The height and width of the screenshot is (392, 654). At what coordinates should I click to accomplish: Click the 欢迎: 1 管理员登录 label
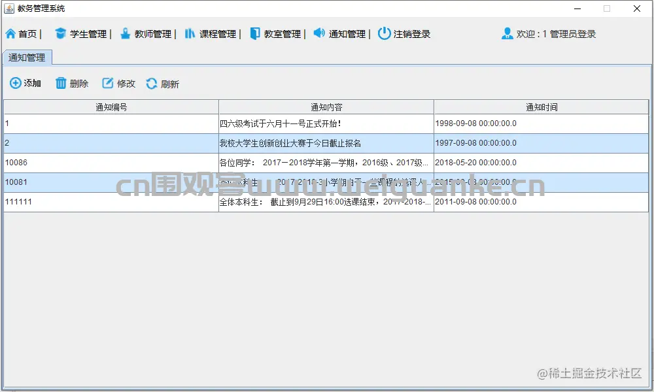[x=556, y=34]
